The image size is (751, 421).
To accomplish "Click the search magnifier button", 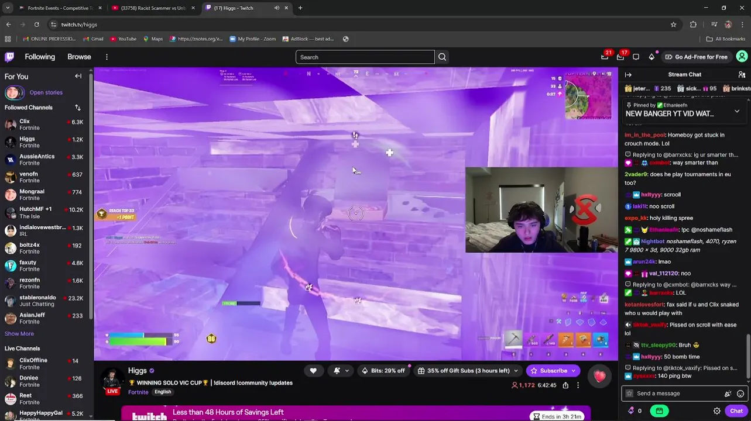I will point(442,57).
